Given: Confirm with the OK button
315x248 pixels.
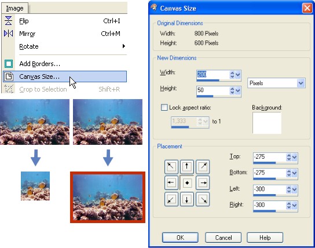Looking at the screenshot, I should [180, 238].
